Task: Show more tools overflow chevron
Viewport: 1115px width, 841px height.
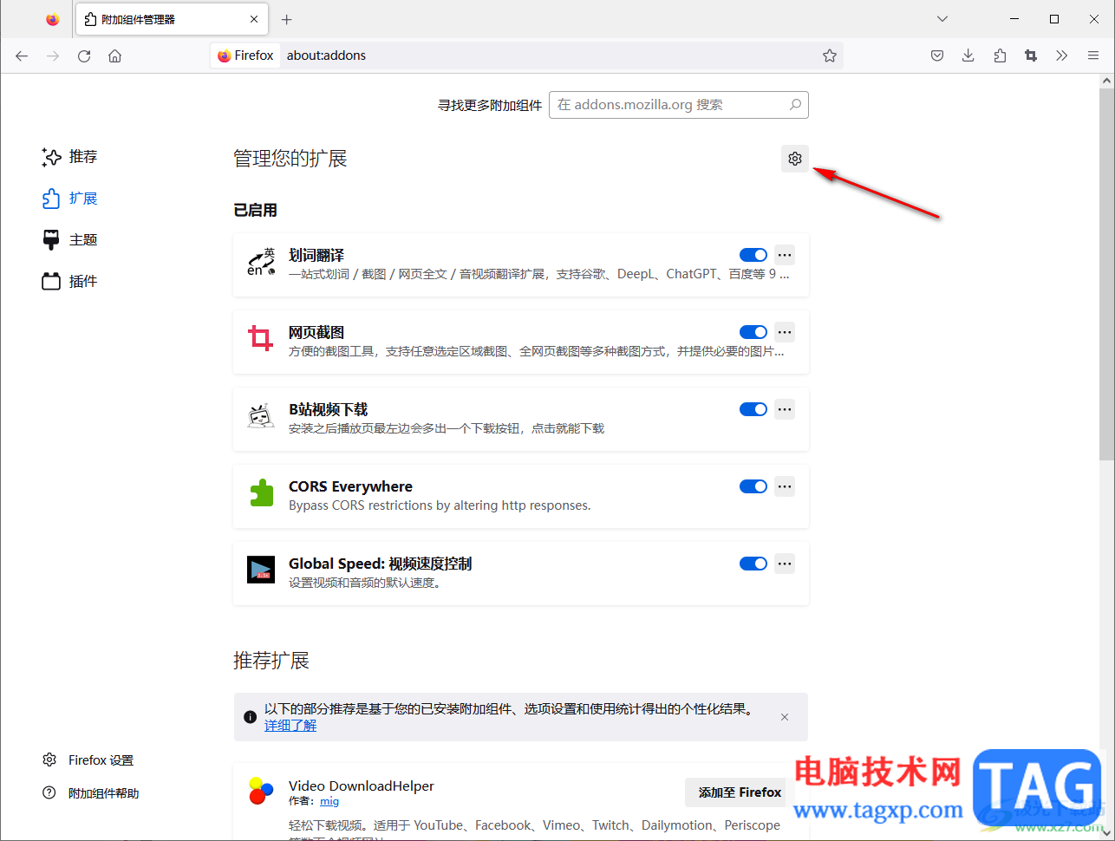Action: click(x=1062, y=55)
